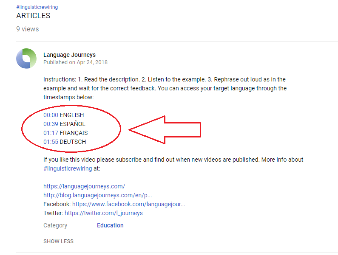Screen dimensions: 338x255
Task: Open the Facebook page link
Action: pyautogui.click(x=129, y=204)
